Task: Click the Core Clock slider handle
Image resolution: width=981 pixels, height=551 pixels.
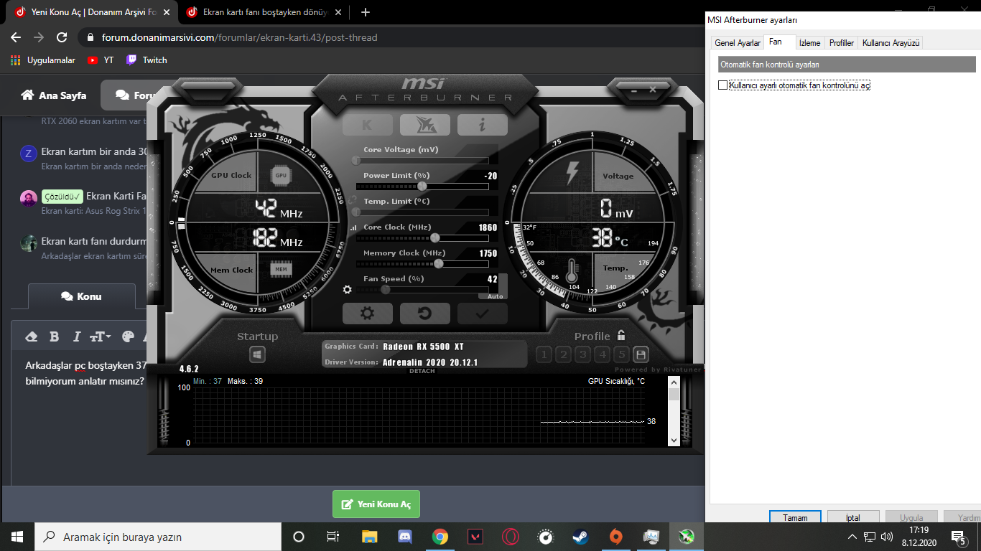Action: click(435, 238)
